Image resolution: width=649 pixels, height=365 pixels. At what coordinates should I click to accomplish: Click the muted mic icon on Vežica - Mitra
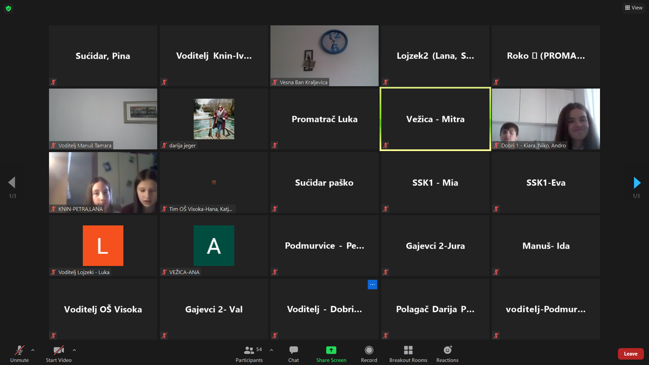pyautogui.click(x=386, y=145)
